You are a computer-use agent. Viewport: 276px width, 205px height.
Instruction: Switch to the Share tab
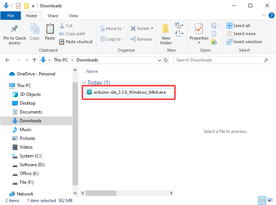point(53,16)
